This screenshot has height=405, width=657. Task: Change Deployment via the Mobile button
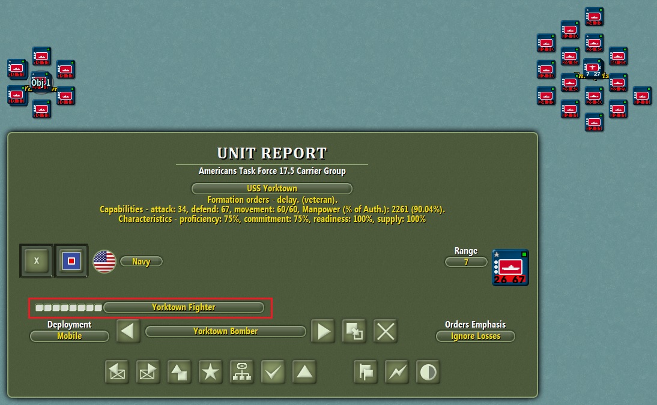coord(70,337)
